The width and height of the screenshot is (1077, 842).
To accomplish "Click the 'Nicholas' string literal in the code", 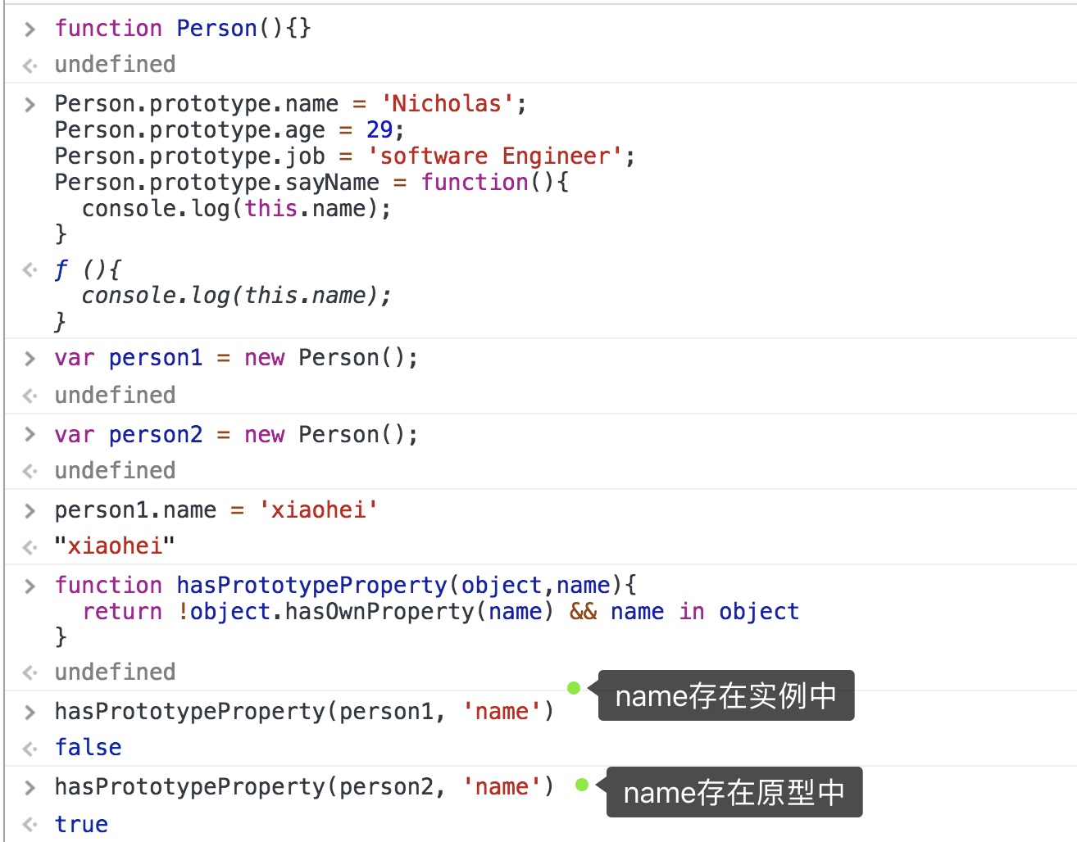I will (x=447, y=104).
